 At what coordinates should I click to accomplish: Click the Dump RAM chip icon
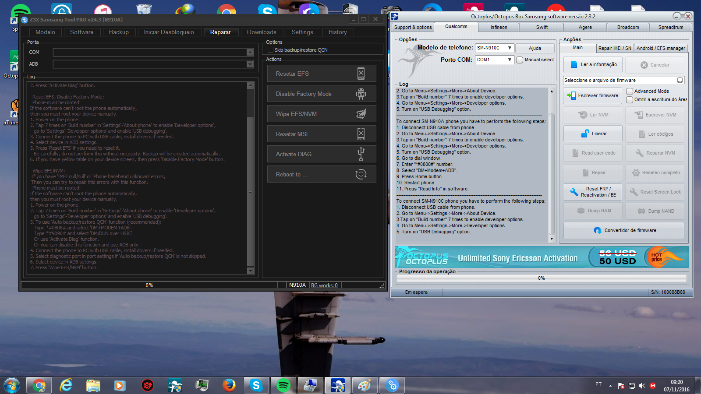(x=581, y=211)
